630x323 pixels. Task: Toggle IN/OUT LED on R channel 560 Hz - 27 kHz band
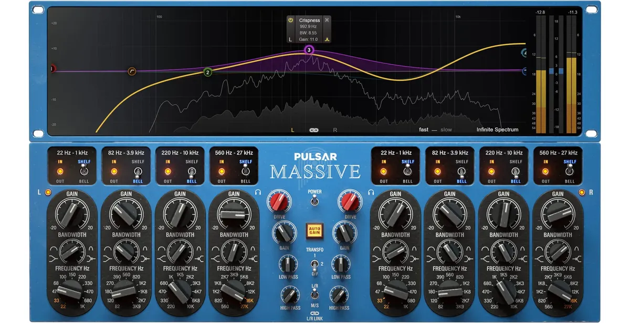pos(545,171)
